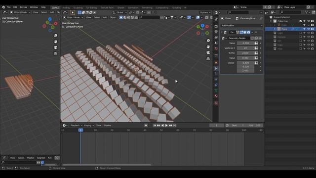Switch to the Shading workspace tab
This screenshot has width=316, height=178.
121,8
